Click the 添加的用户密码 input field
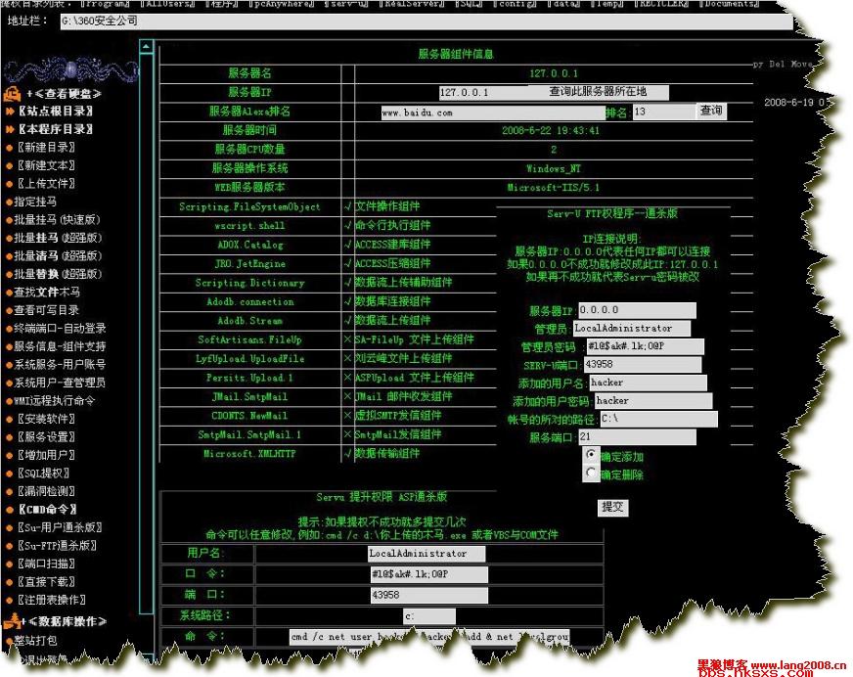 click(653, 400)
